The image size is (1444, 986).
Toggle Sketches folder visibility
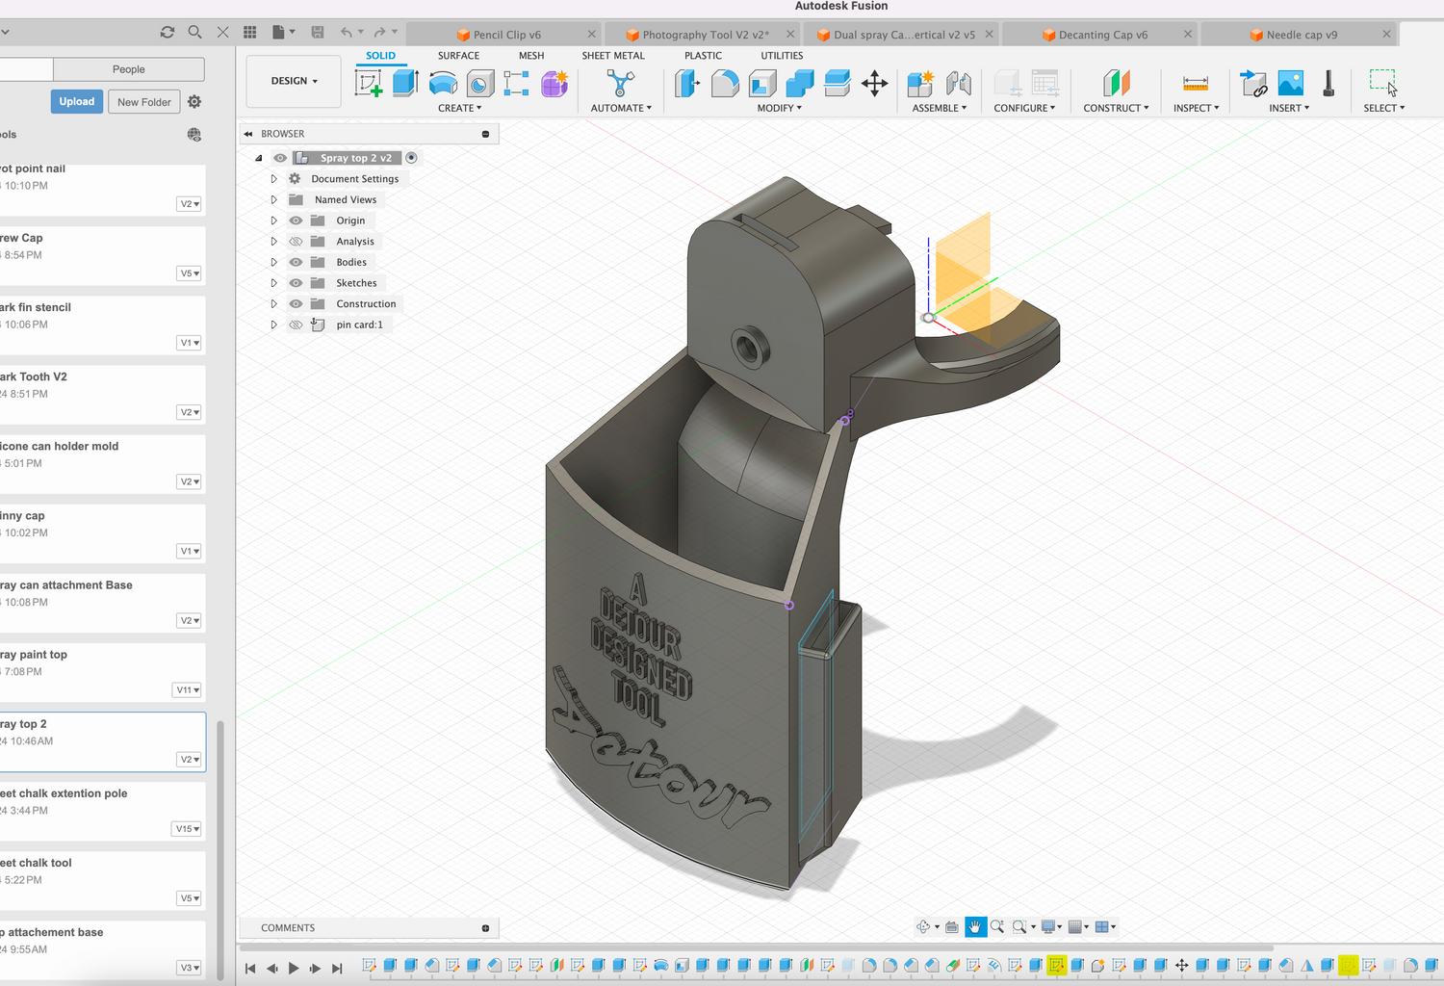[297, 283]
